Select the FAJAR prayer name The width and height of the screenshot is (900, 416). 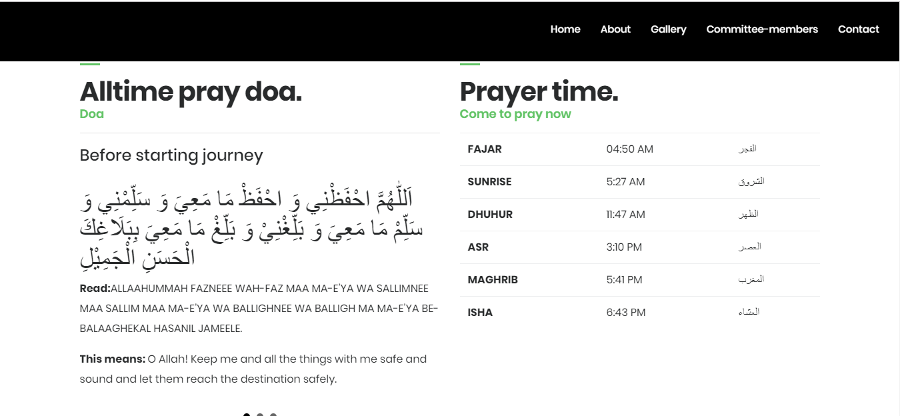485,149
